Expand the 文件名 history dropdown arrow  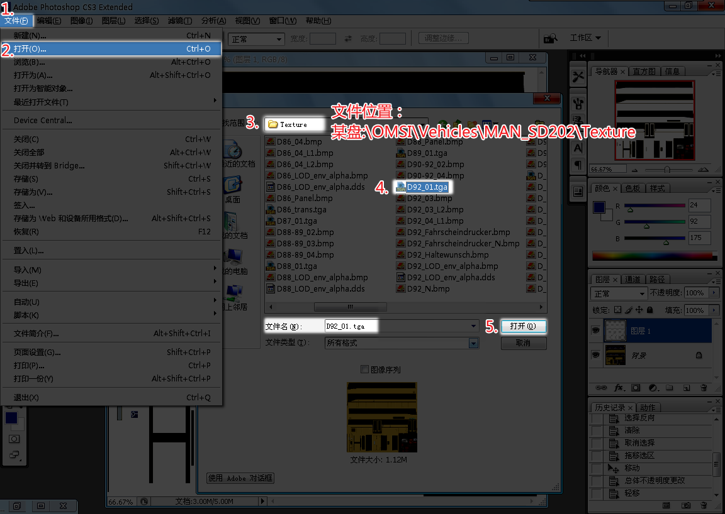coord(473,326)
